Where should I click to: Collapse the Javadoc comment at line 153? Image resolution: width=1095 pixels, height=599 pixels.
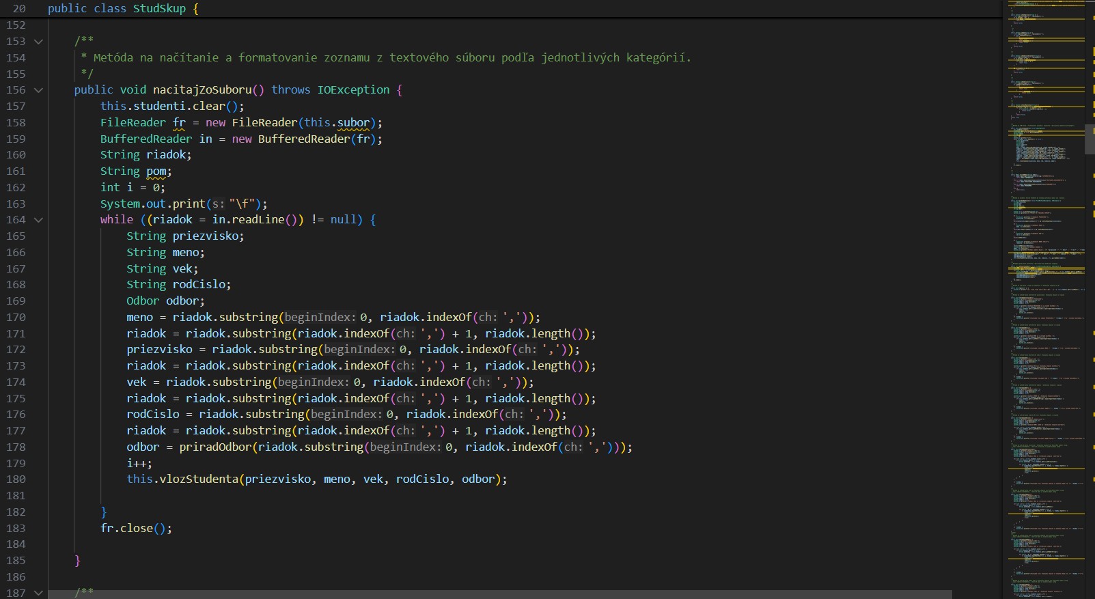point(38,42)
